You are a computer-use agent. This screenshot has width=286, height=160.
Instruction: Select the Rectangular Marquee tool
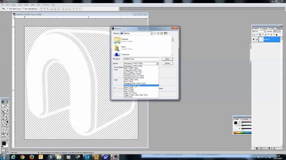pyautogui.click(x=3, y=106)
